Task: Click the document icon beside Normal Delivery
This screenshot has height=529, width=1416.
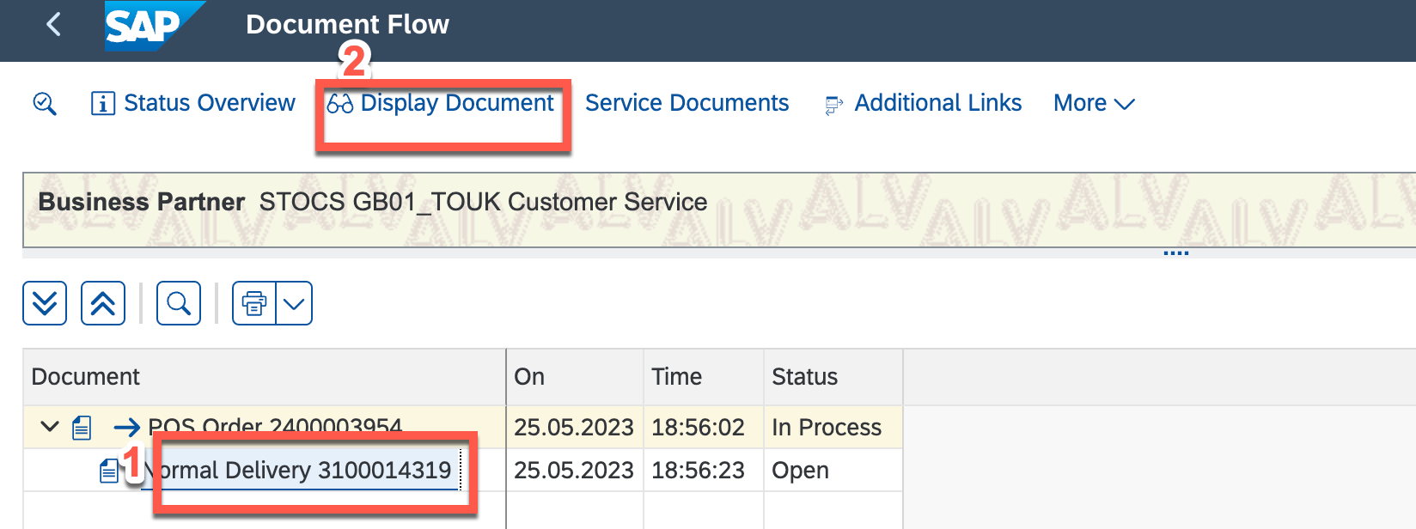Action: pyautogui.click(x=109, y=471)
